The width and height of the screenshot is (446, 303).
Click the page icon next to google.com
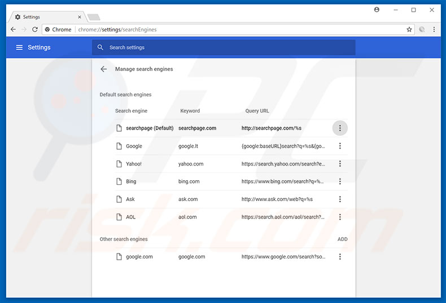(119, 257)
